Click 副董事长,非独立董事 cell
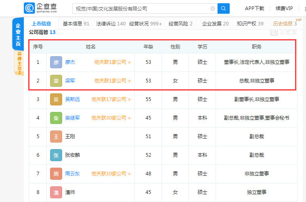Viewport: 306px width, 202px height. tap(256, 99)
